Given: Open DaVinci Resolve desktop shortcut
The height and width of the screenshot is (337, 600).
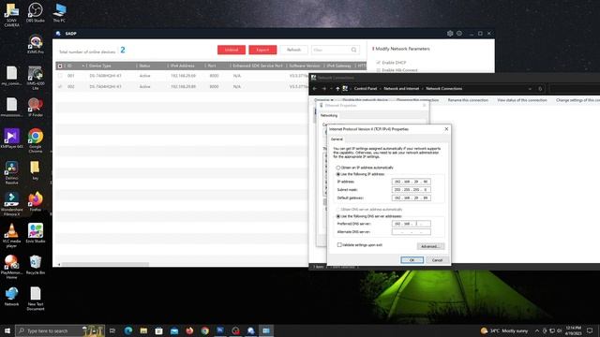Looking at the screenshot, I should [11, 172].
